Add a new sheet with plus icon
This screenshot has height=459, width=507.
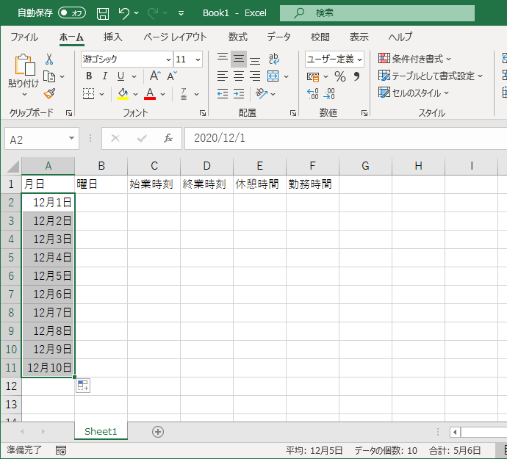pyautogui.click(x=158, y=432)
